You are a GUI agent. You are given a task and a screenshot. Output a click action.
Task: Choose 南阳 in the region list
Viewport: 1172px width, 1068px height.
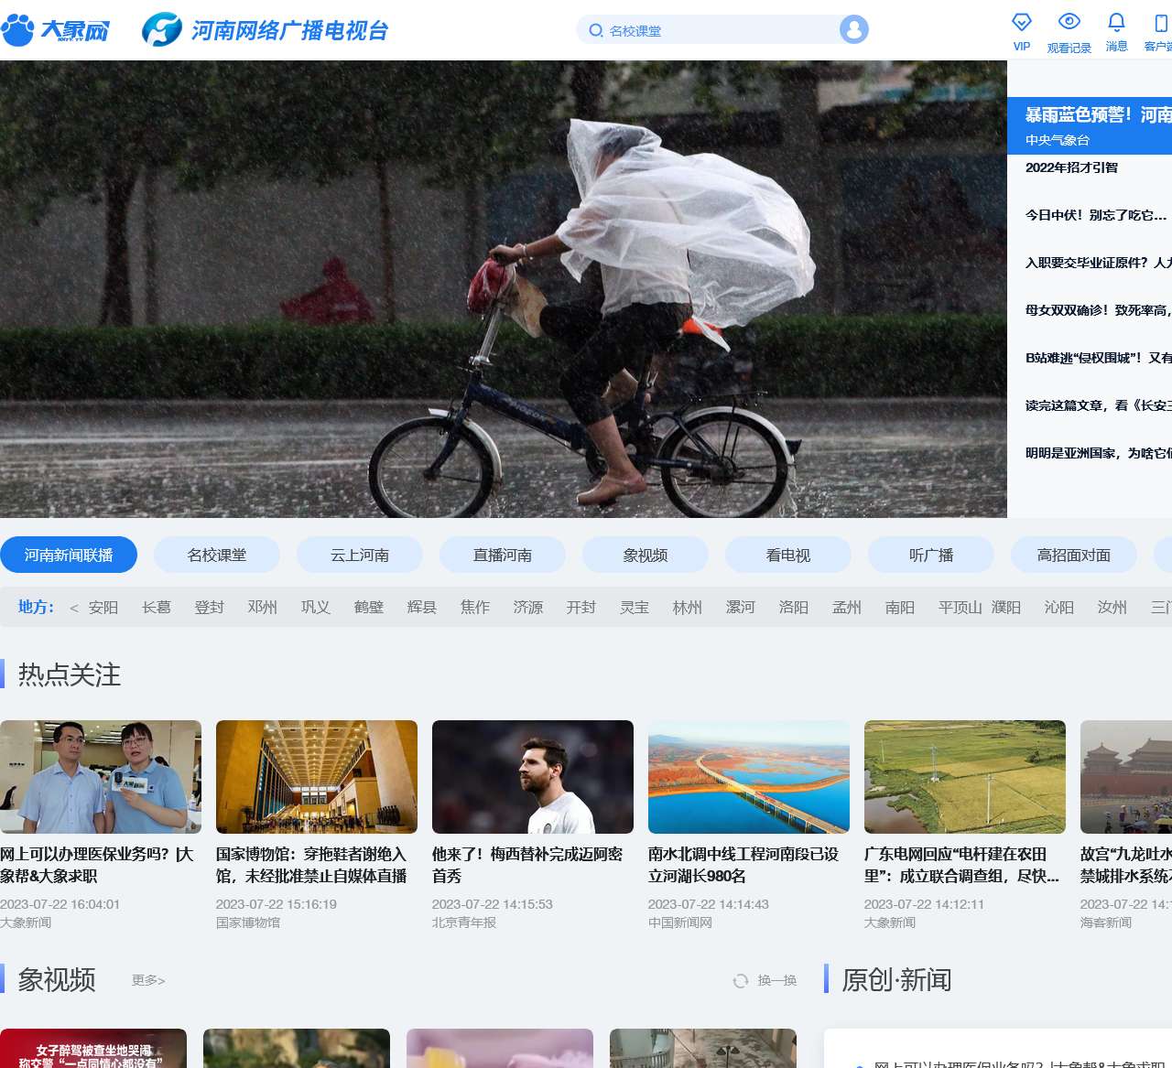900,608
